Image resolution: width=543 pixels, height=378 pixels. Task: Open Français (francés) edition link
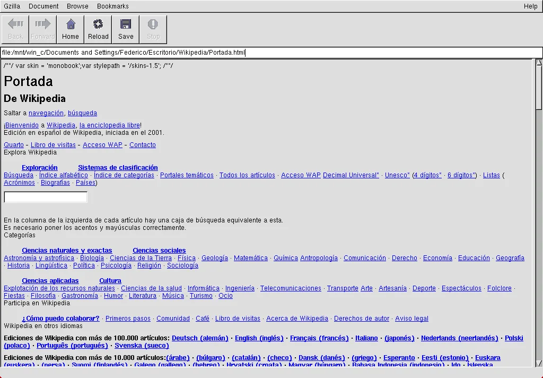click(x=319, y=338)
